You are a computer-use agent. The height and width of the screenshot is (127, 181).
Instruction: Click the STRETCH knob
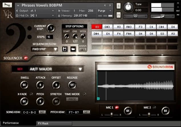pos(56,101)
